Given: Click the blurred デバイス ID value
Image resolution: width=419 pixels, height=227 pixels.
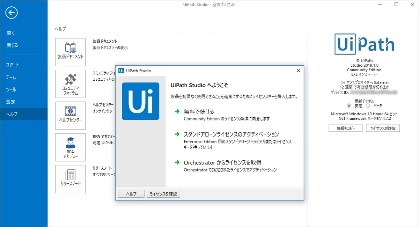Looking at the screenshot, I should [x=373, y=93].
